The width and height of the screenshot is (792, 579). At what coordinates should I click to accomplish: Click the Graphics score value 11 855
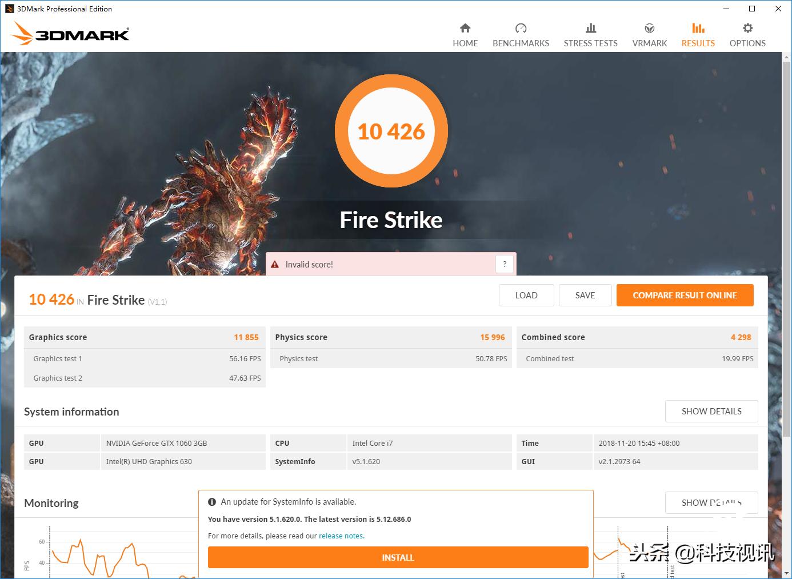point(246,337)
